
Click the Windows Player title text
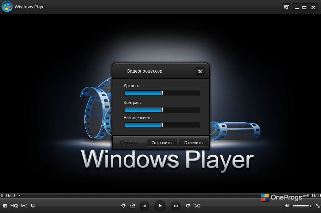pyautogui.click(x=30, y=7)
